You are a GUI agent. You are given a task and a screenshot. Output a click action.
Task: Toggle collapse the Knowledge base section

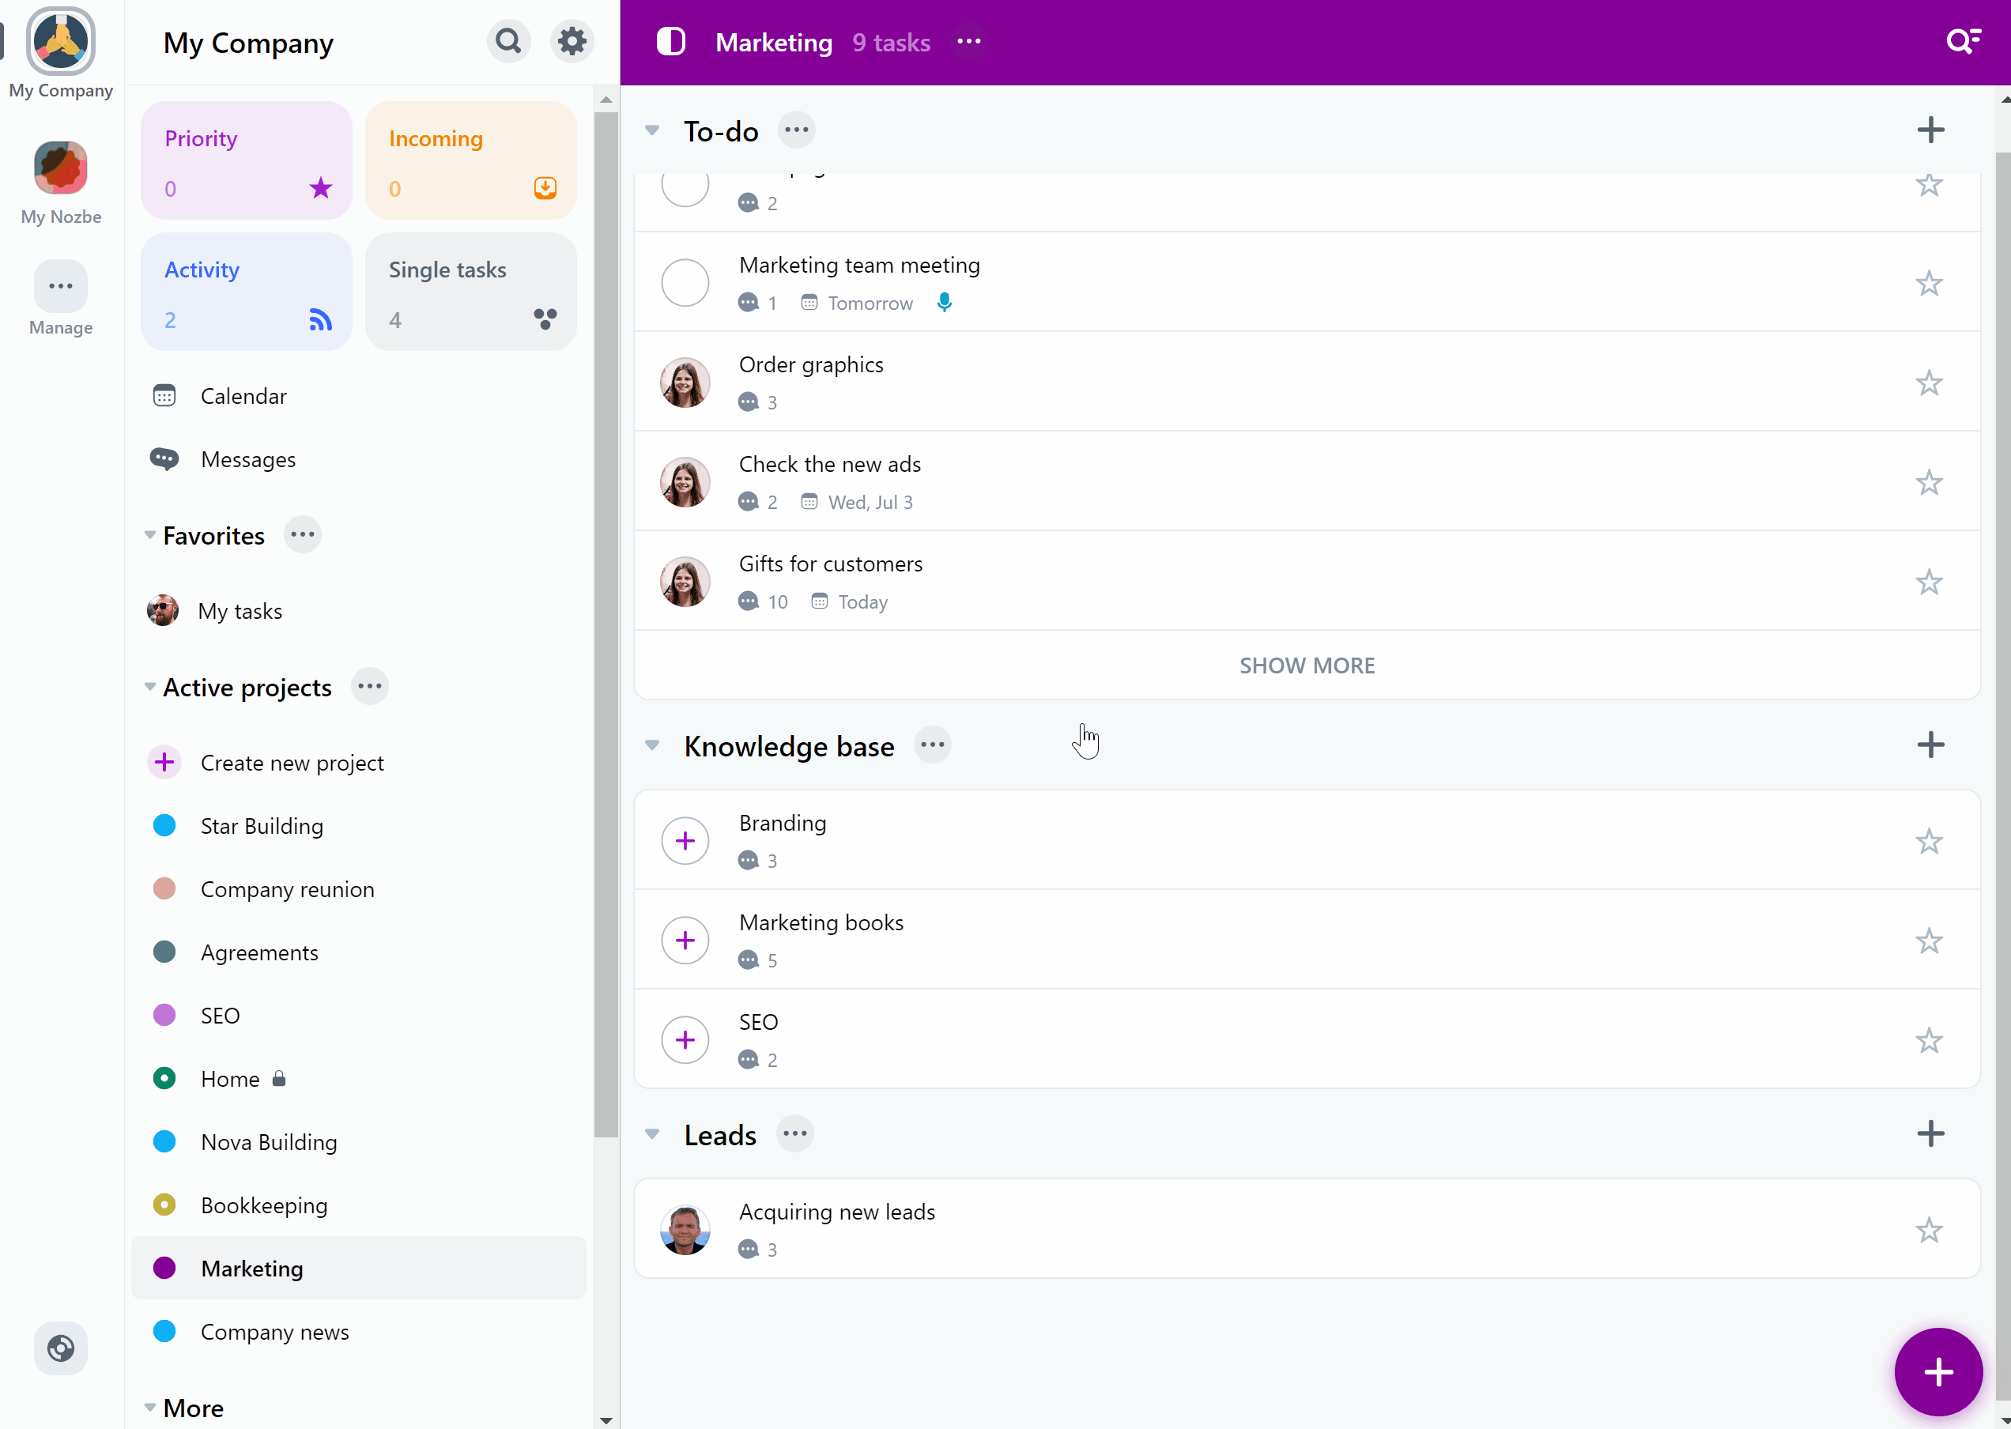click(x=651, y=745)
